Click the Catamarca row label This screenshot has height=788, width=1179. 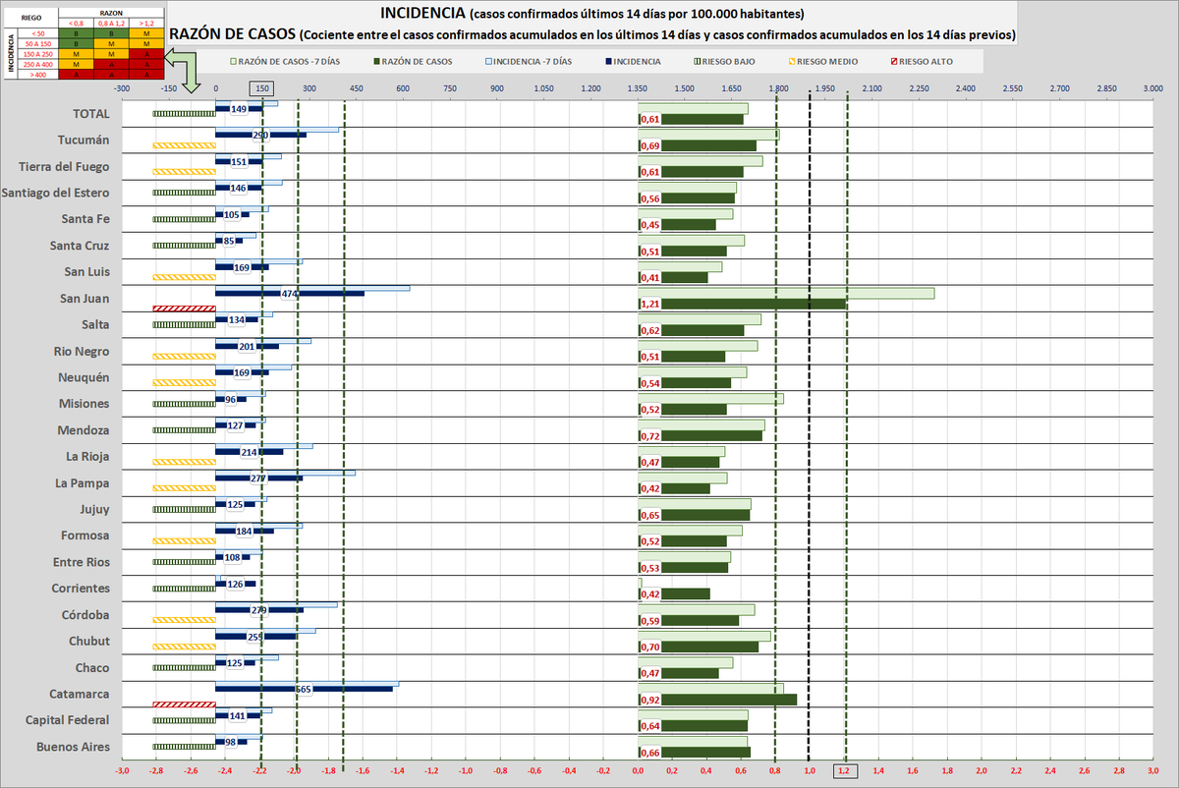coord(79,694)
